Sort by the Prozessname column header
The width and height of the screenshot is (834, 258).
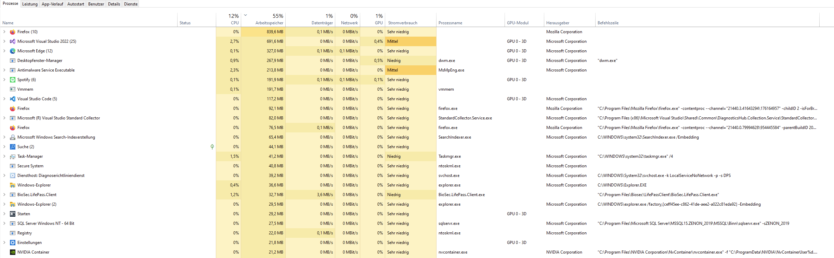point(470,20)
